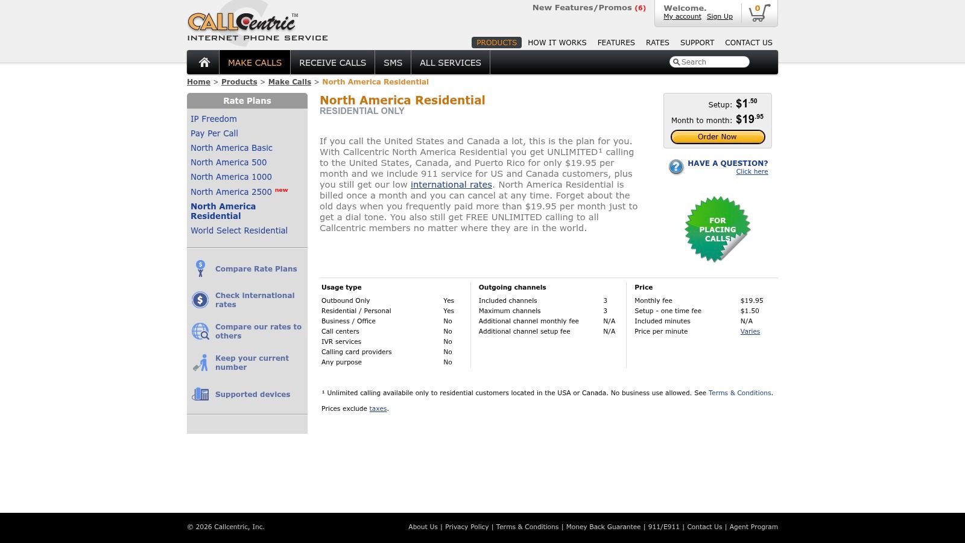Click the Compare Rate Plans icon
The width and height of the screenshot is (965, 543).
(200, 268)
